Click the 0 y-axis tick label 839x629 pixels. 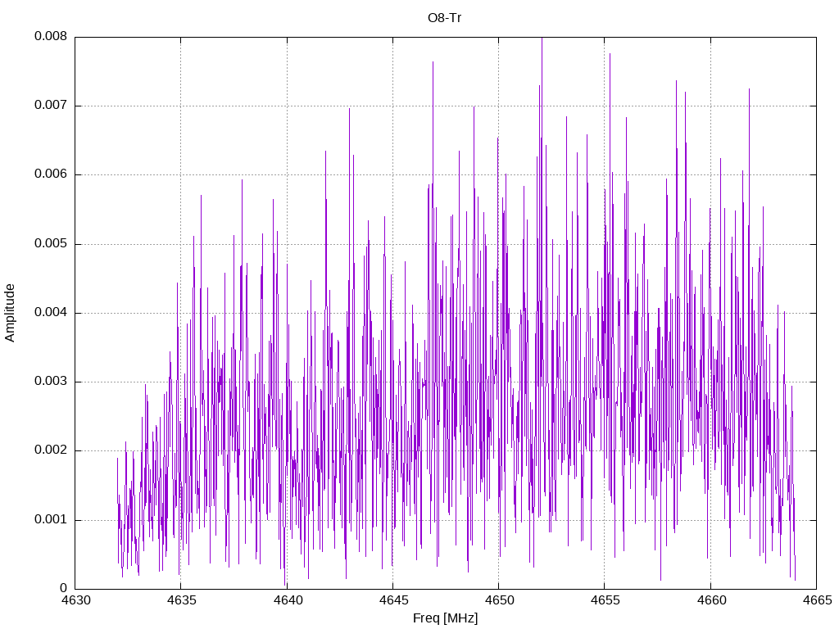pyautogui.click(x=64, y=589)
